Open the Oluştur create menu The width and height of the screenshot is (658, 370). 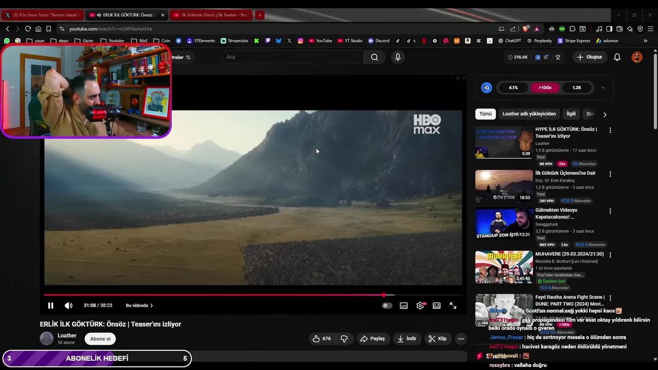[x=589, y=57]
